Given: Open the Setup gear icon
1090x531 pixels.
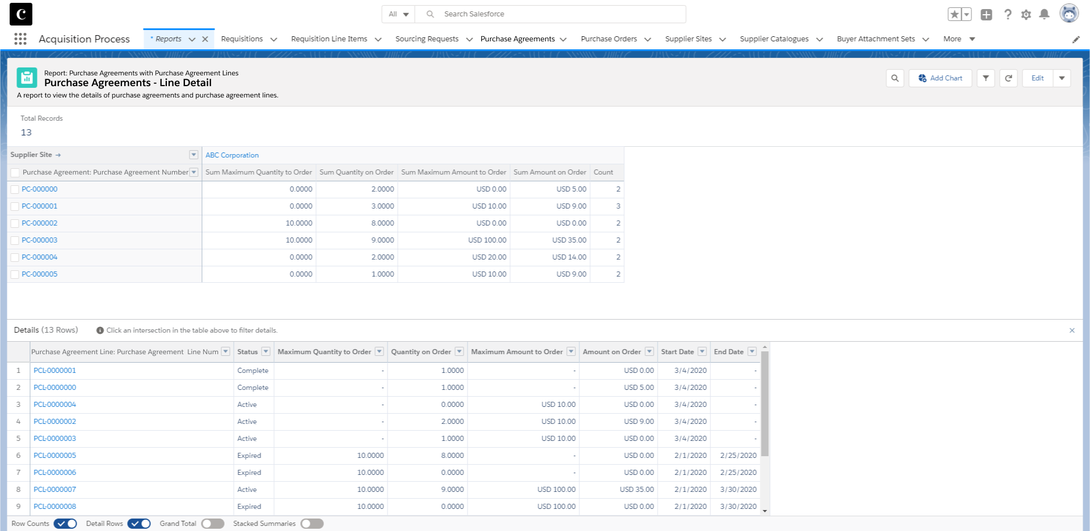Looking at the screenshot, I should point(1026,15).
